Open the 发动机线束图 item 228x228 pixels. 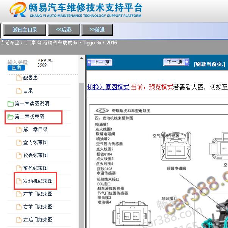tap(38, 181)
